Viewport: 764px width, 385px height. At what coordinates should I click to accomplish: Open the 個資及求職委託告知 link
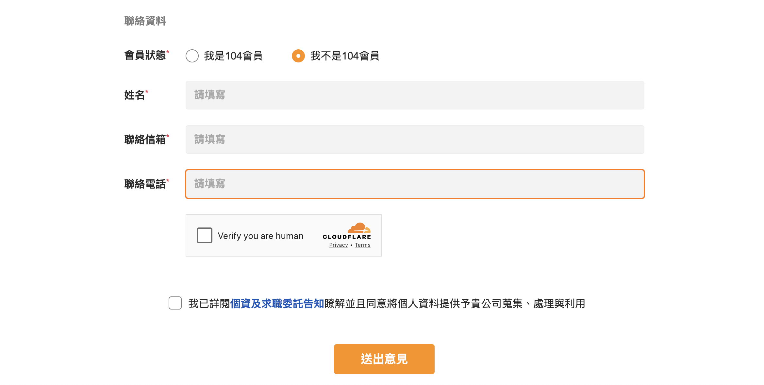pos(277,304)
